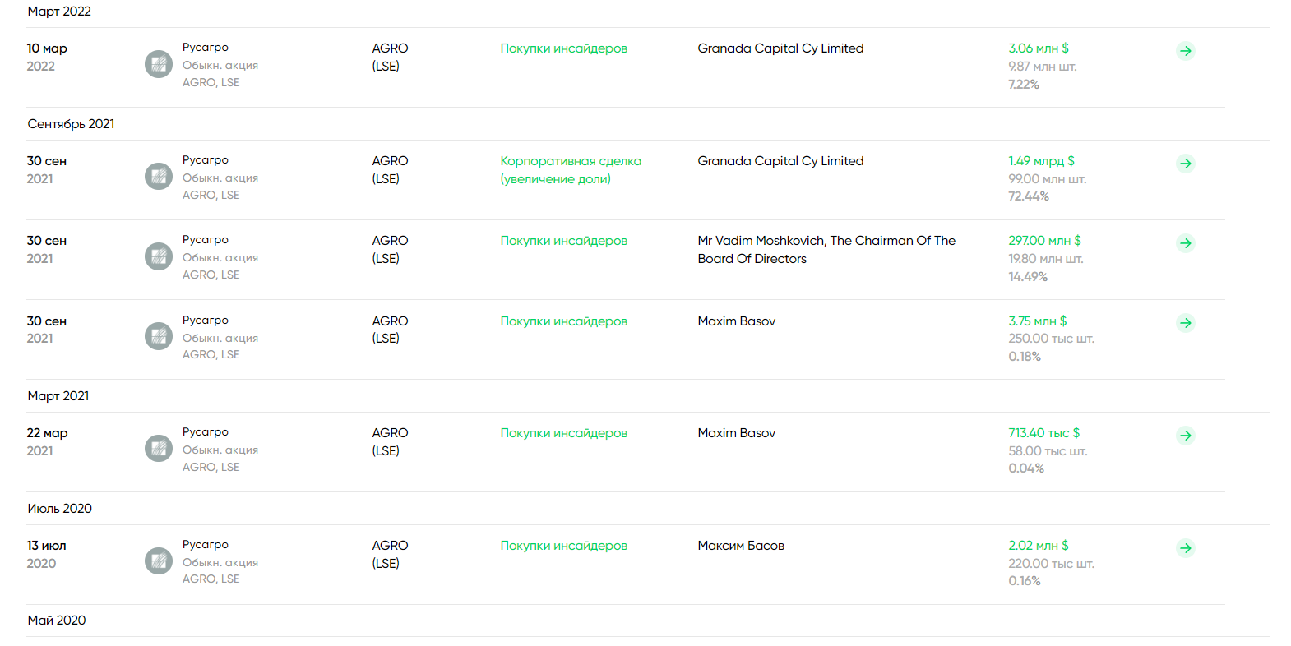The width and height of the screenshot is (1291, 646).
Task: Click Granada Capital Cy Limited in March 2022 row
Action: [x=780, y=48]
